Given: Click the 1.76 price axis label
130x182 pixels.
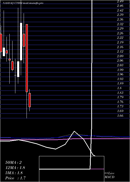Looking at the screenshot, I should [x=120, y=102].
